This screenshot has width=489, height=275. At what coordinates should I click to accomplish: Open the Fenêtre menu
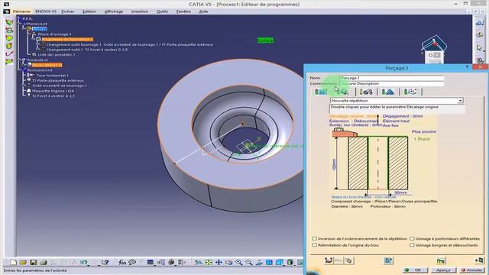(183, 11)
